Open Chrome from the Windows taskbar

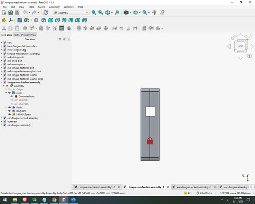(54, 200)
